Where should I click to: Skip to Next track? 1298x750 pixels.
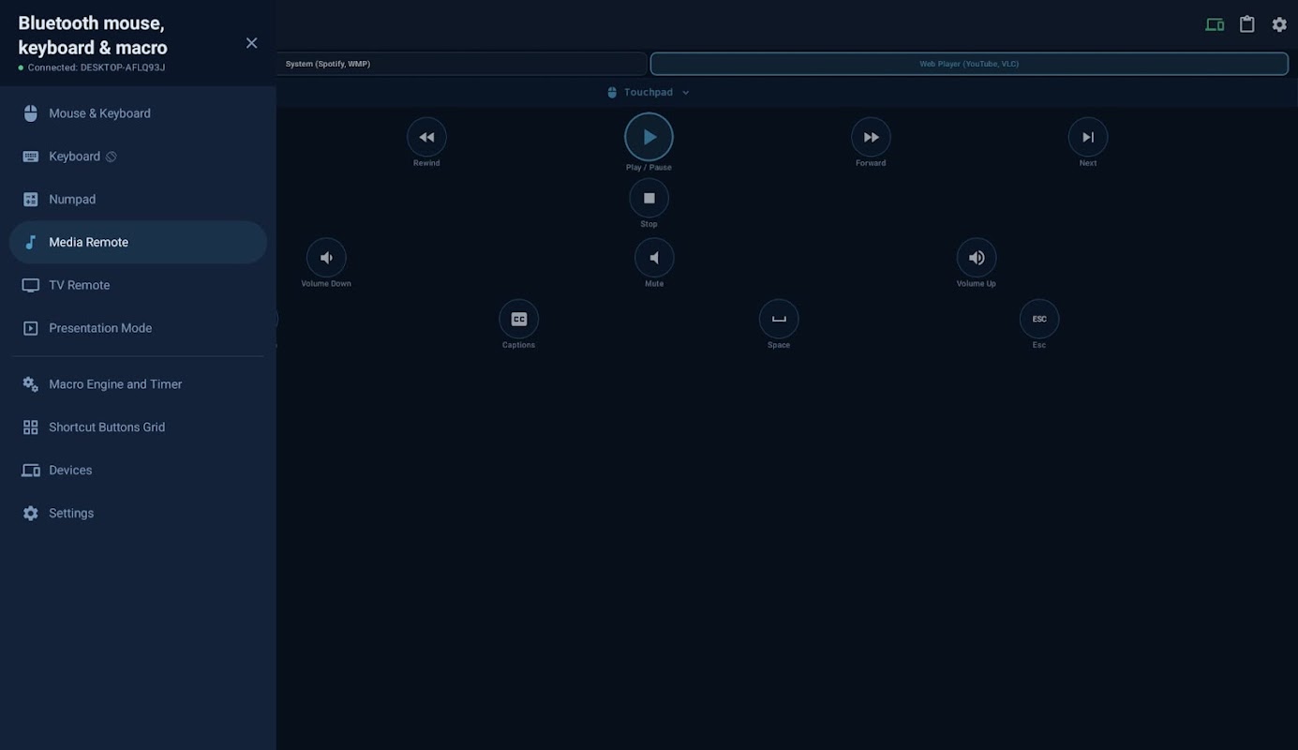(1088, 137)
